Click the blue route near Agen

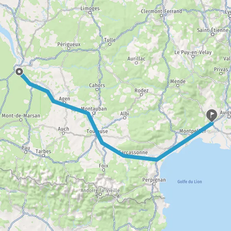click(65, 105)
